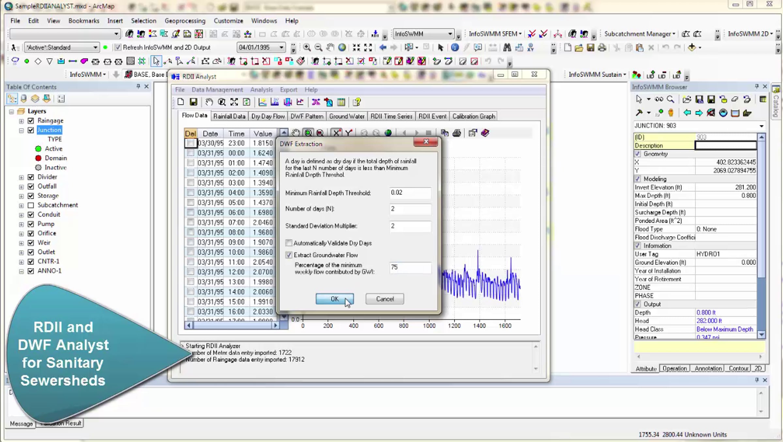Open the JUNCTION: 903 dropdown
Image resolution: width=783 pixels, height=442 pixels.
[761, 126]
